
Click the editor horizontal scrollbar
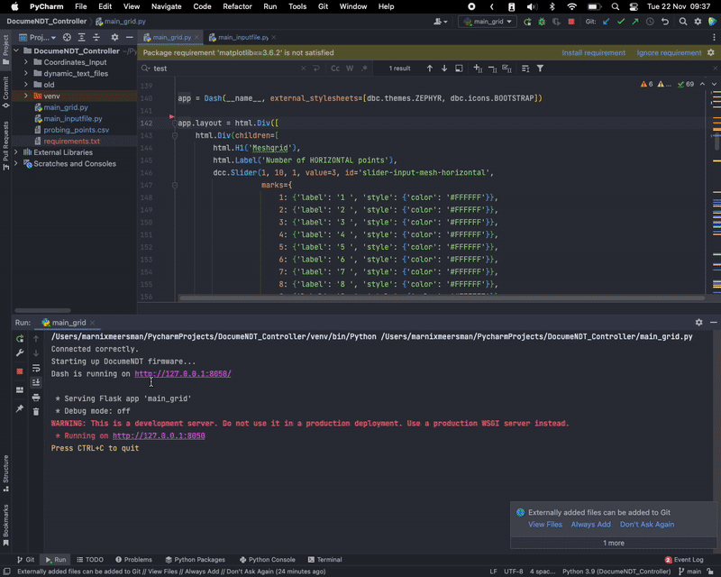pos(442,298)
